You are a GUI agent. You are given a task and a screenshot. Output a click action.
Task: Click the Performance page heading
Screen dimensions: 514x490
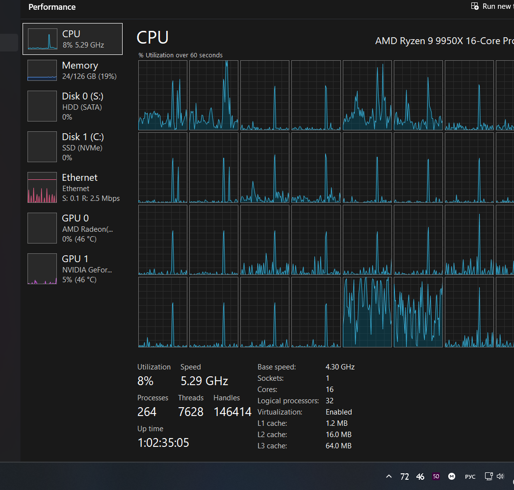[52, 7]
